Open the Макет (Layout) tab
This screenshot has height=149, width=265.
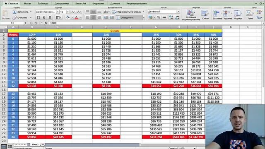(x=27, y=4)
